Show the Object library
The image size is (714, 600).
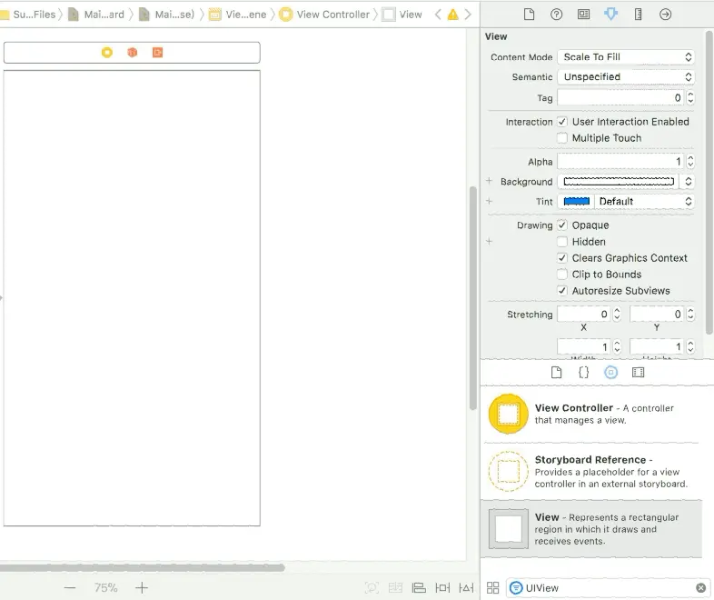pyautogui.click(x=610, y=373)
